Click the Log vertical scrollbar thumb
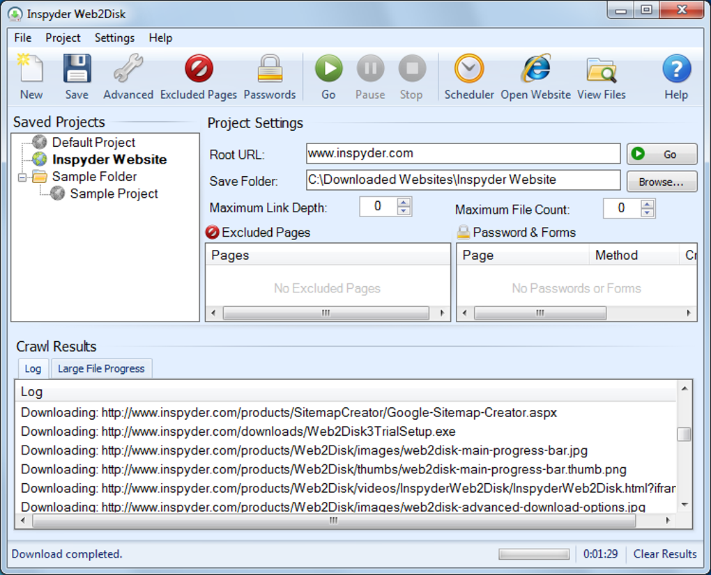 point(684,434)
